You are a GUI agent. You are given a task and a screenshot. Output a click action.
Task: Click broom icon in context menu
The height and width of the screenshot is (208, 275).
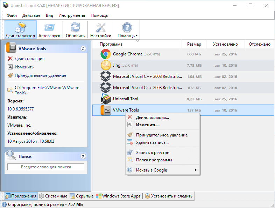[130, 135]
